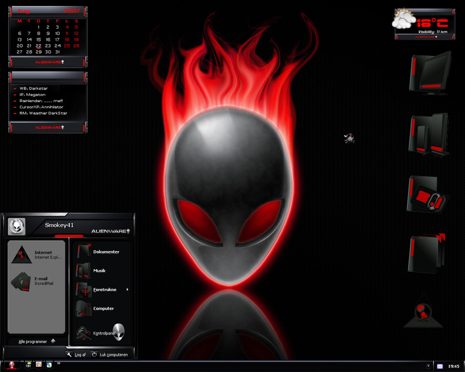Viewport: 465px width, 372px height.
Task: Click Luk computeren button
Action: (x=110, y=354)
